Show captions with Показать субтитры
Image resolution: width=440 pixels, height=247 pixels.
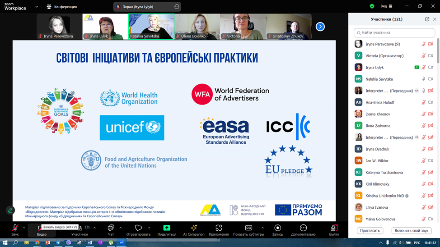(x=248, y=230)
